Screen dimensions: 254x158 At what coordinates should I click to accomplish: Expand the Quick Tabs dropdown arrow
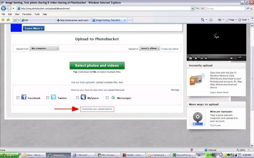pos(19,20)
